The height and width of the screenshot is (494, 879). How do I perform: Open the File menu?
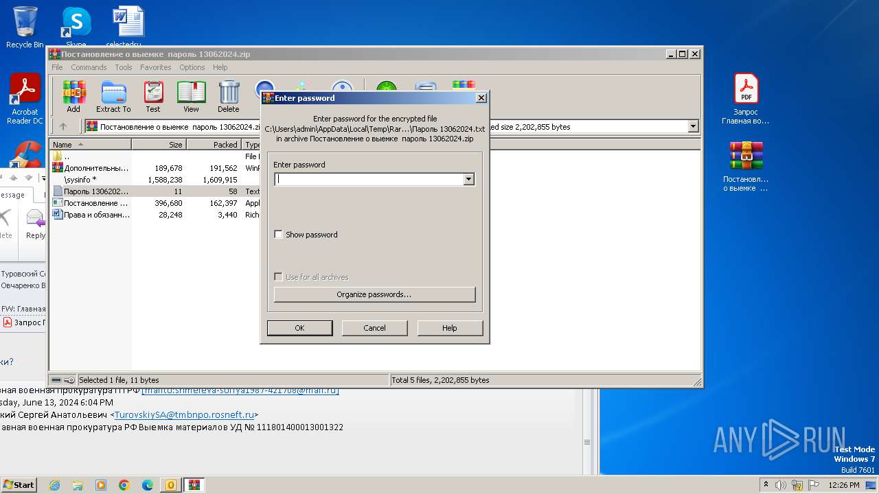pos(57,67)
